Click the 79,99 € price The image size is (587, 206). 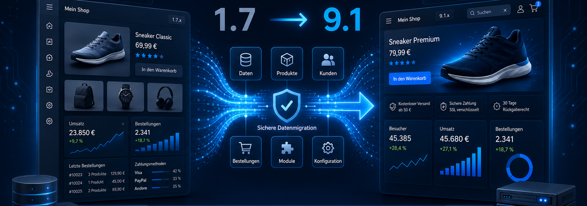(x=400, y=53)
